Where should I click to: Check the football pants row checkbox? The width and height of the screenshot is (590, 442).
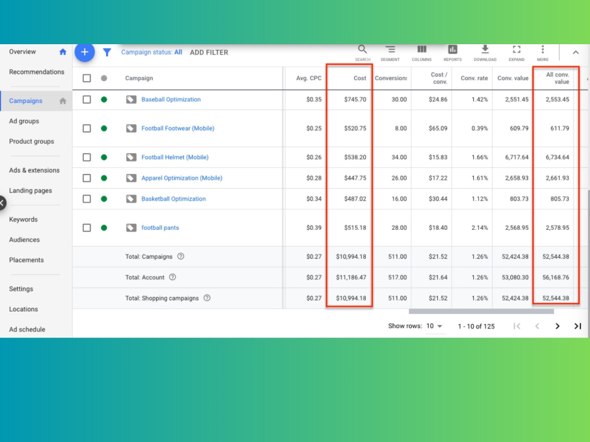click(87, 227)
